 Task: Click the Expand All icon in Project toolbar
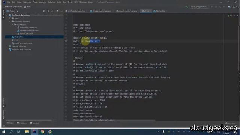point(48,11)
